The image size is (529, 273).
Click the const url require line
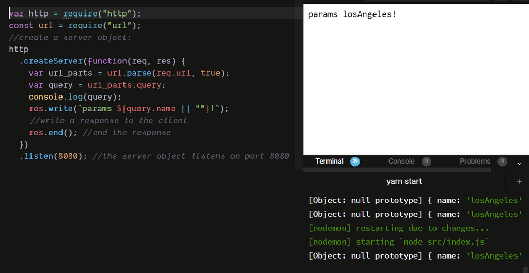(x=75, y=26)
